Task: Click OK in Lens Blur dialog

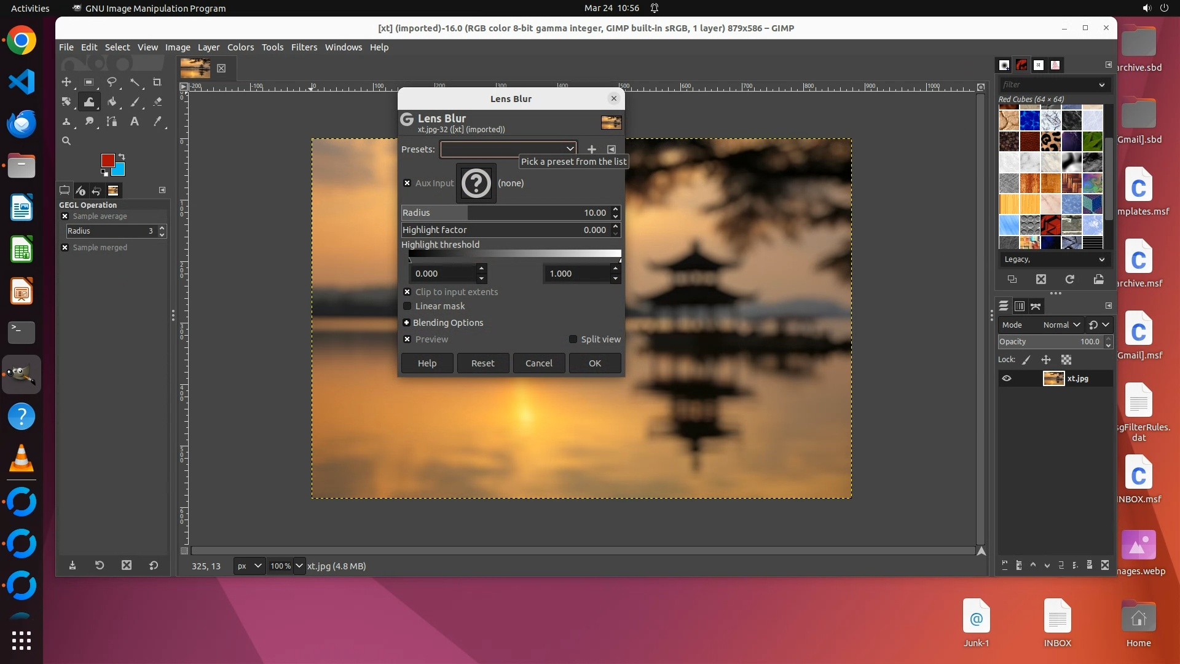Action: tap(594, 363)
